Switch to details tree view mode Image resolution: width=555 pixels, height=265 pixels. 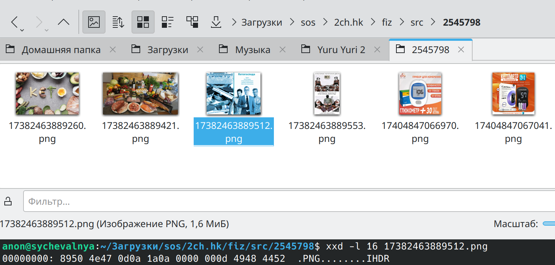(x=192, y=22)
